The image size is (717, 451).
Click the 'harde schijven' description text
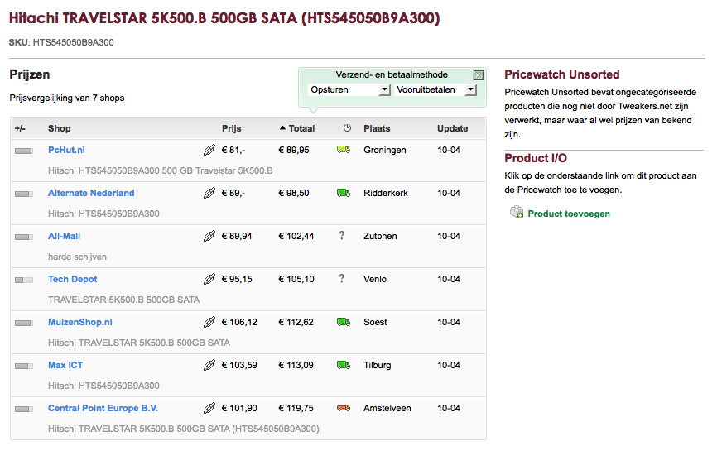click(77, 257)
